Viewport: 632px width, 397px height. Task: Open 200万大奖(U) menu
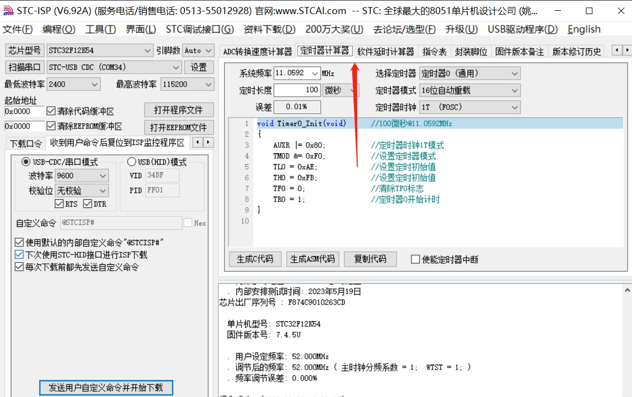[x=334, y=29]
